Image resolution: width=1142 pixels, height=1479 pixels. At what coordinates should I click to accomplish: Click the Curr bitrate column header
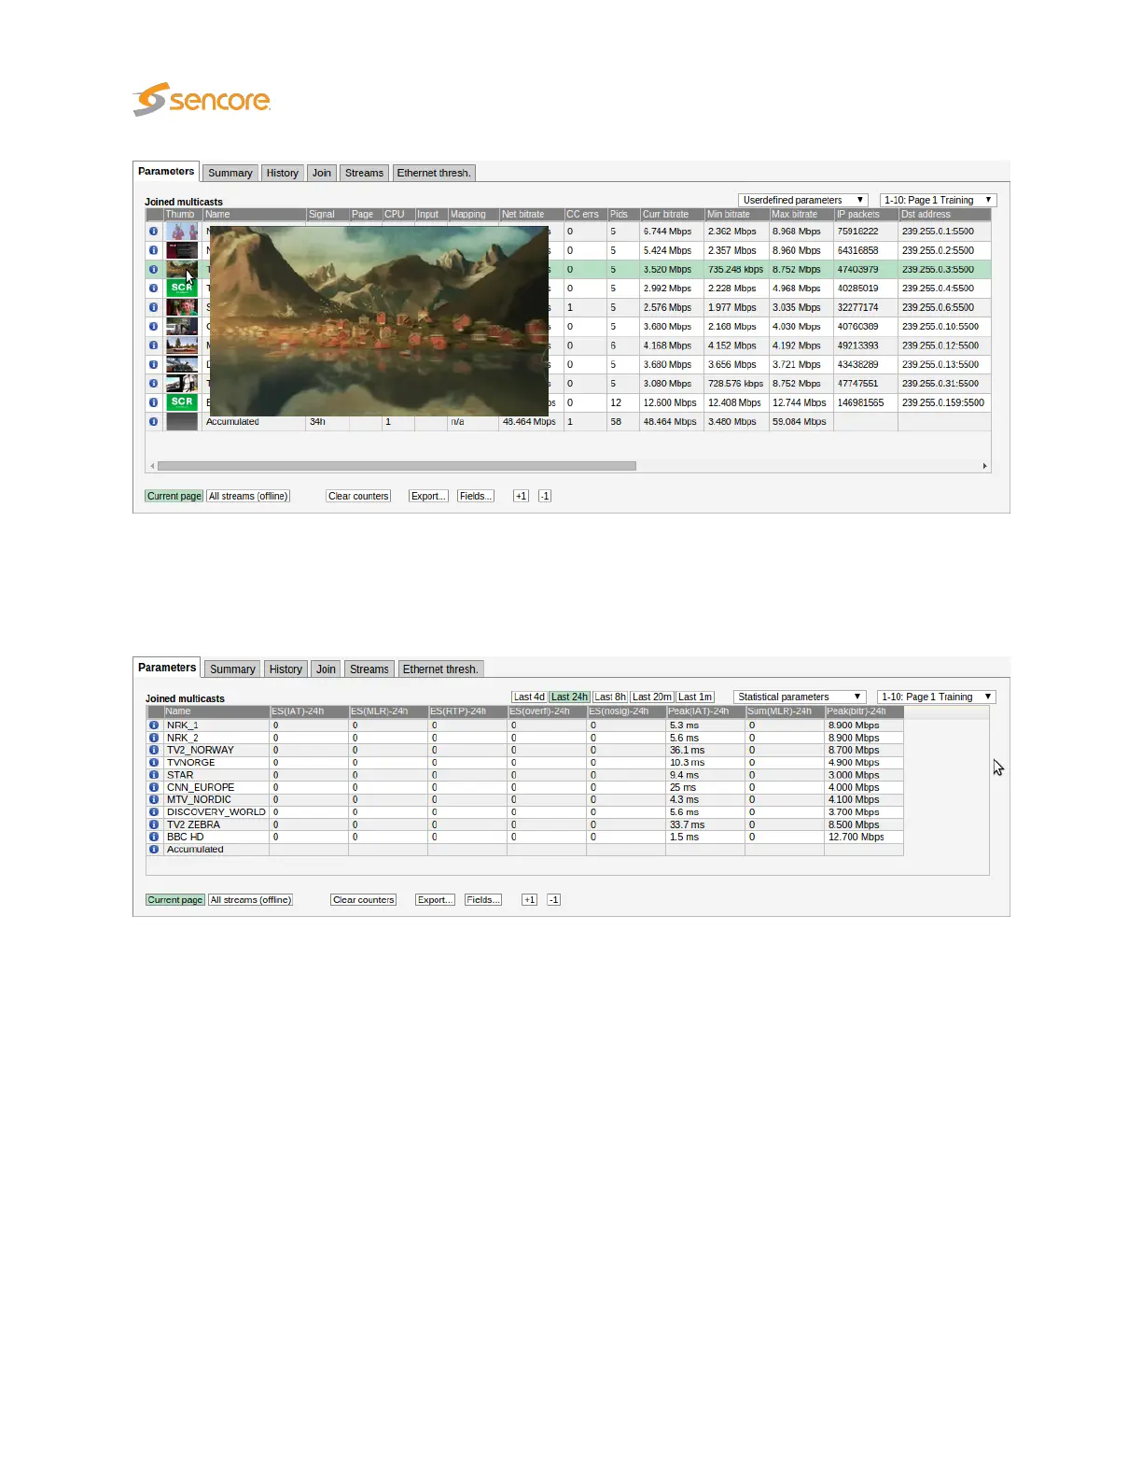click(672, 215)
